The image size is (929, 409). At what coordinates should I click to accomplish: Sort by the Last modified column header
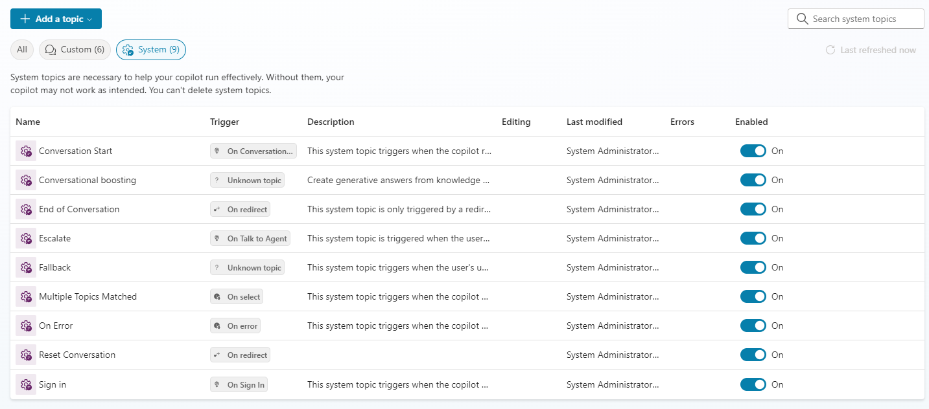(594, 122)
